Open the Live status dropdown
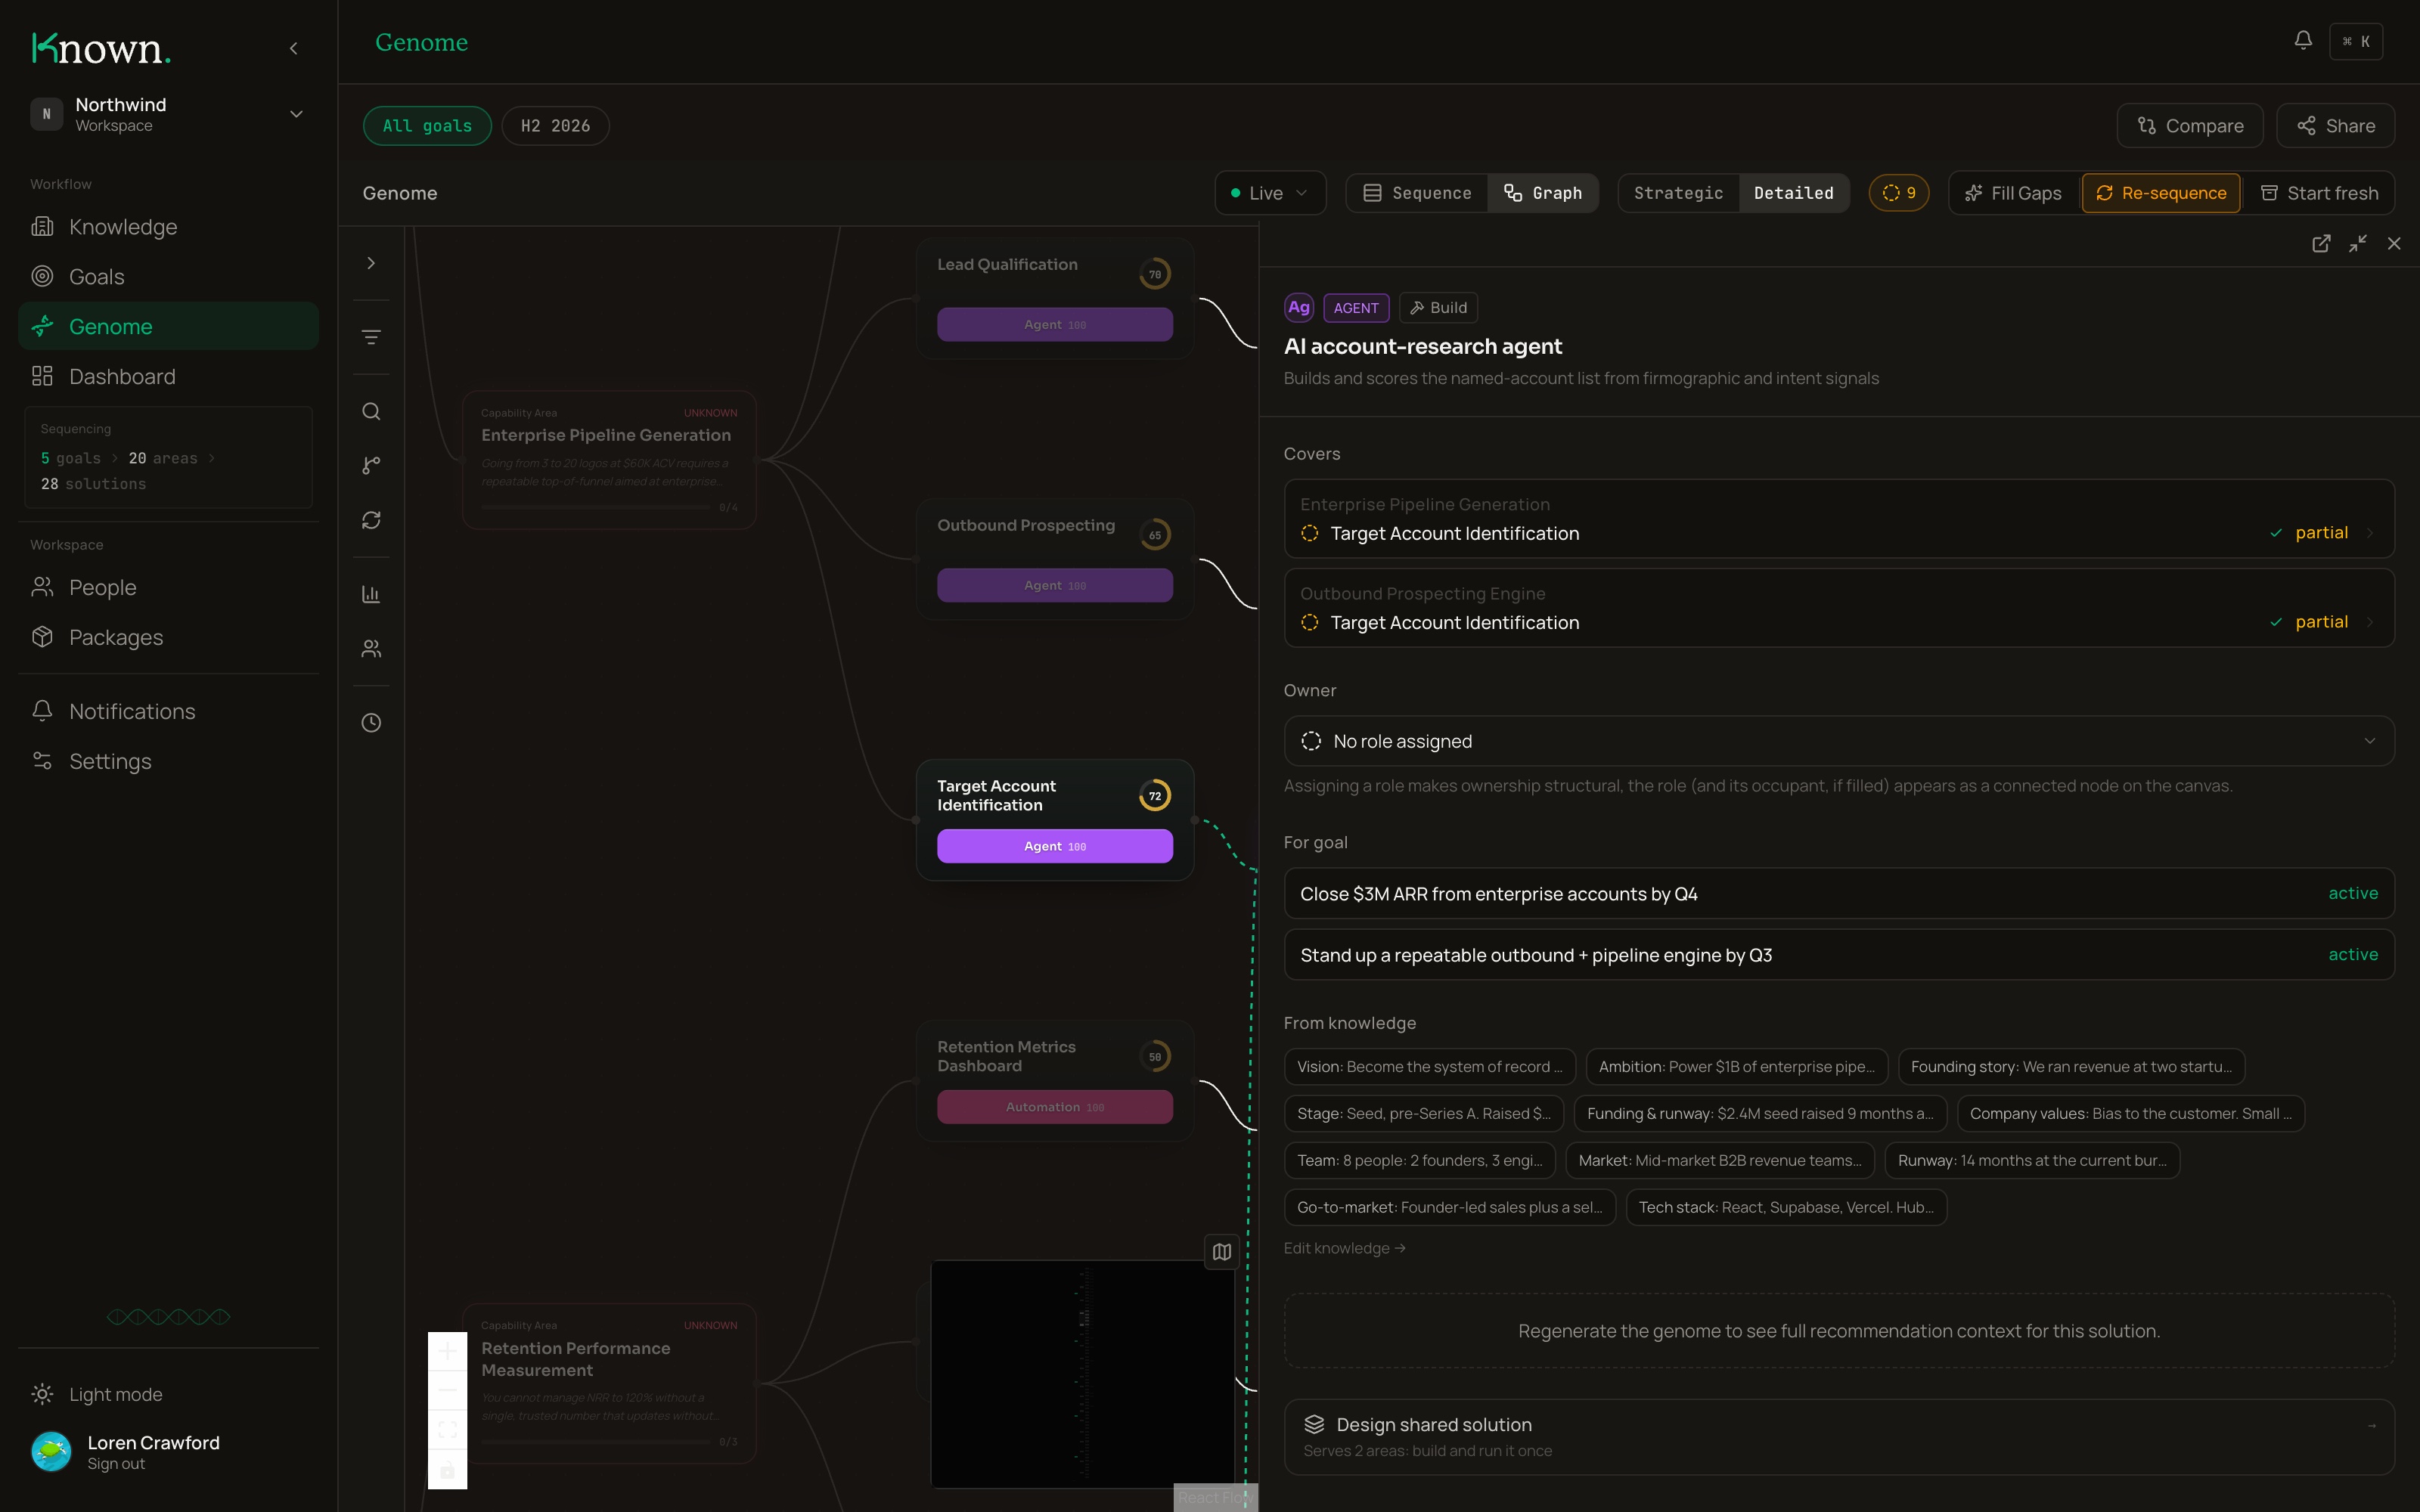Screen dimensions: 2420x1512 tap(1270, 193)
